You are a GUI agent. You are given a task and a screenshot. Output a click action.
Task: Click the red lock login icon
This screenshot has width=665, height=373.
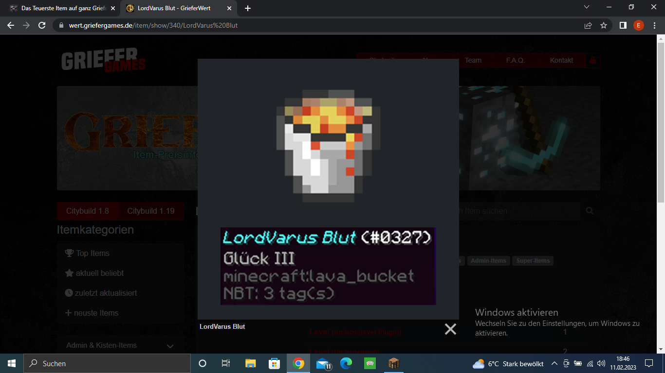click(592, 60)
